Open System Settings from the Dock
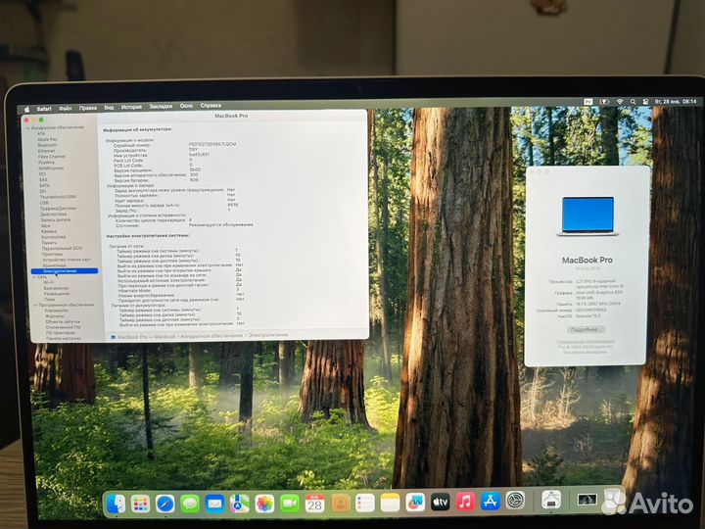Viewport: 705px width, 529px height. coord(515,501)
